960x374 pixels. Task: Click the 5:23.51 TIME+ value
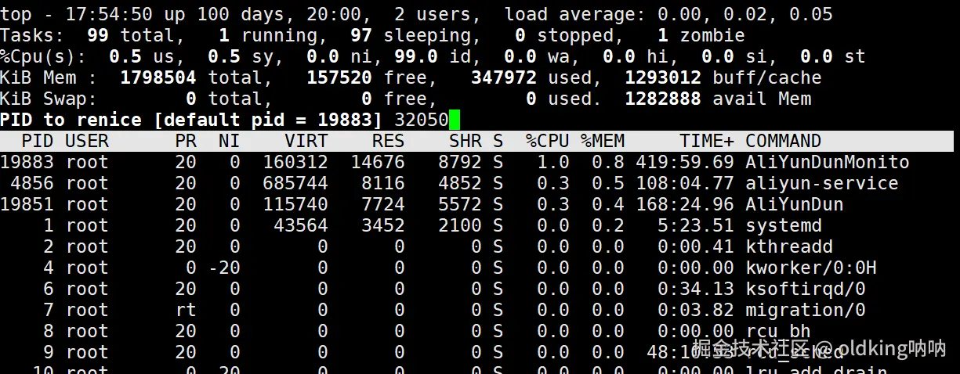696,225
